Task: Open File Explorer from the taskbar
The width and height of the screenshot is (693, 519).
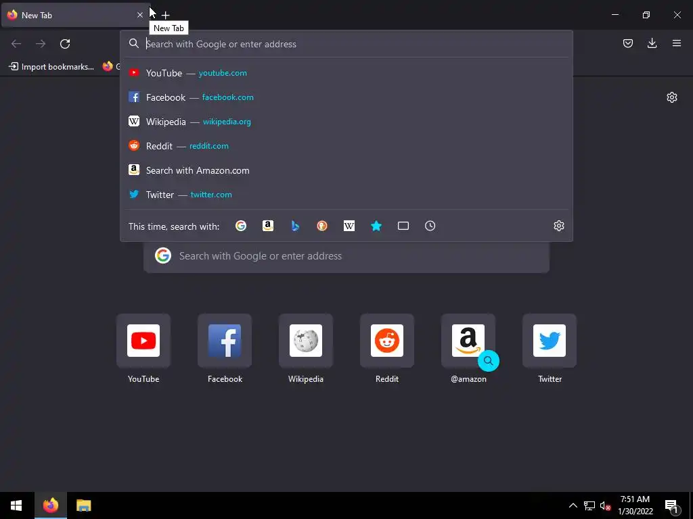Action: click(83, 505)
